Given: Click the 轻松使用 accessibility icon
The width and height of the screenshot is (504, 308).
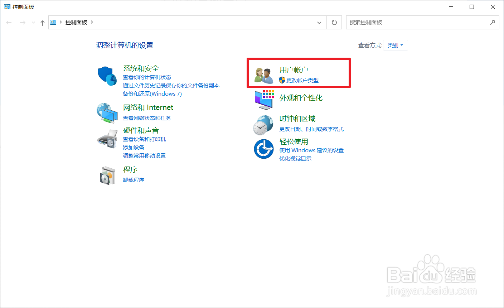Looking at the screenshot, I should click(x=264, y=149).
